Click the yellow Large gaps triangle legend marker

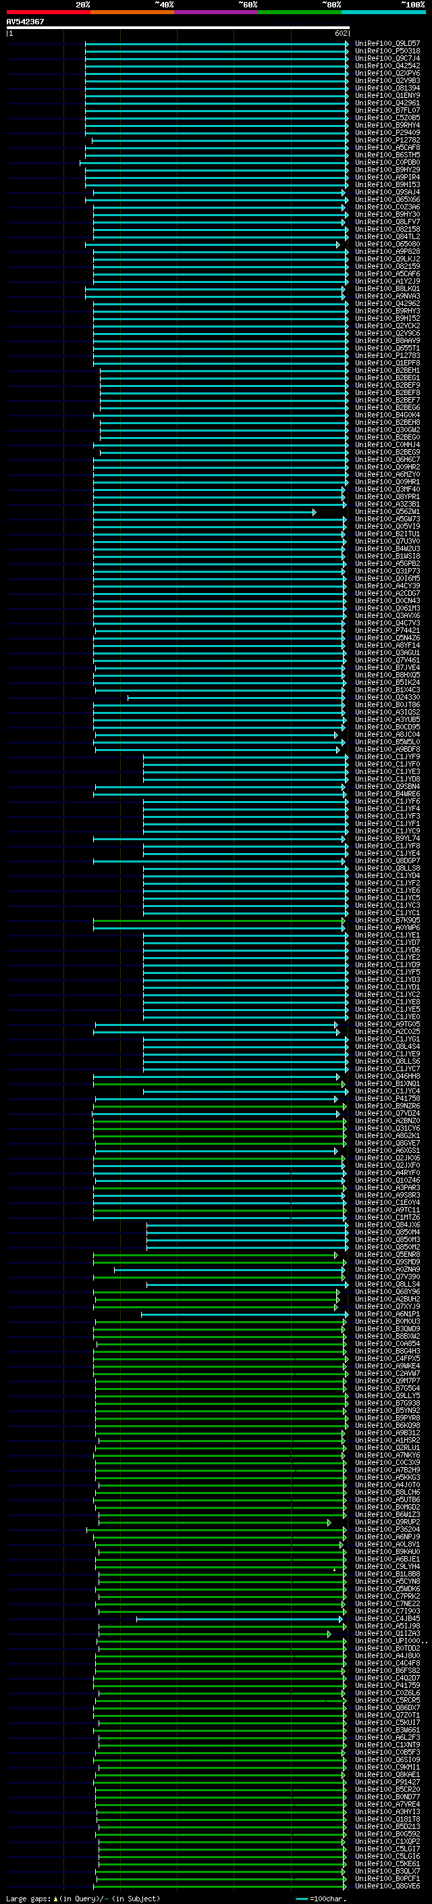(55, 1899)
